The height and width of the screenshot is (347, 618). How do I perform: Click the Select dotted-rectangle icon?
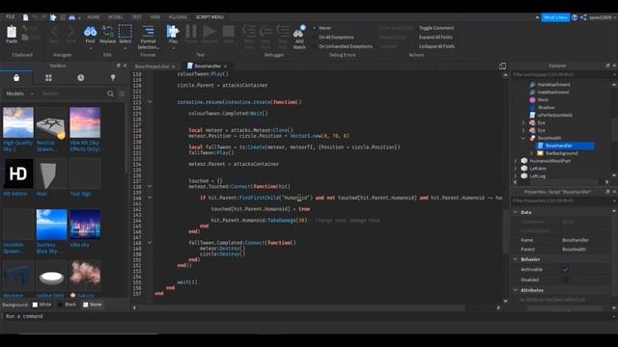coord(125,32)
